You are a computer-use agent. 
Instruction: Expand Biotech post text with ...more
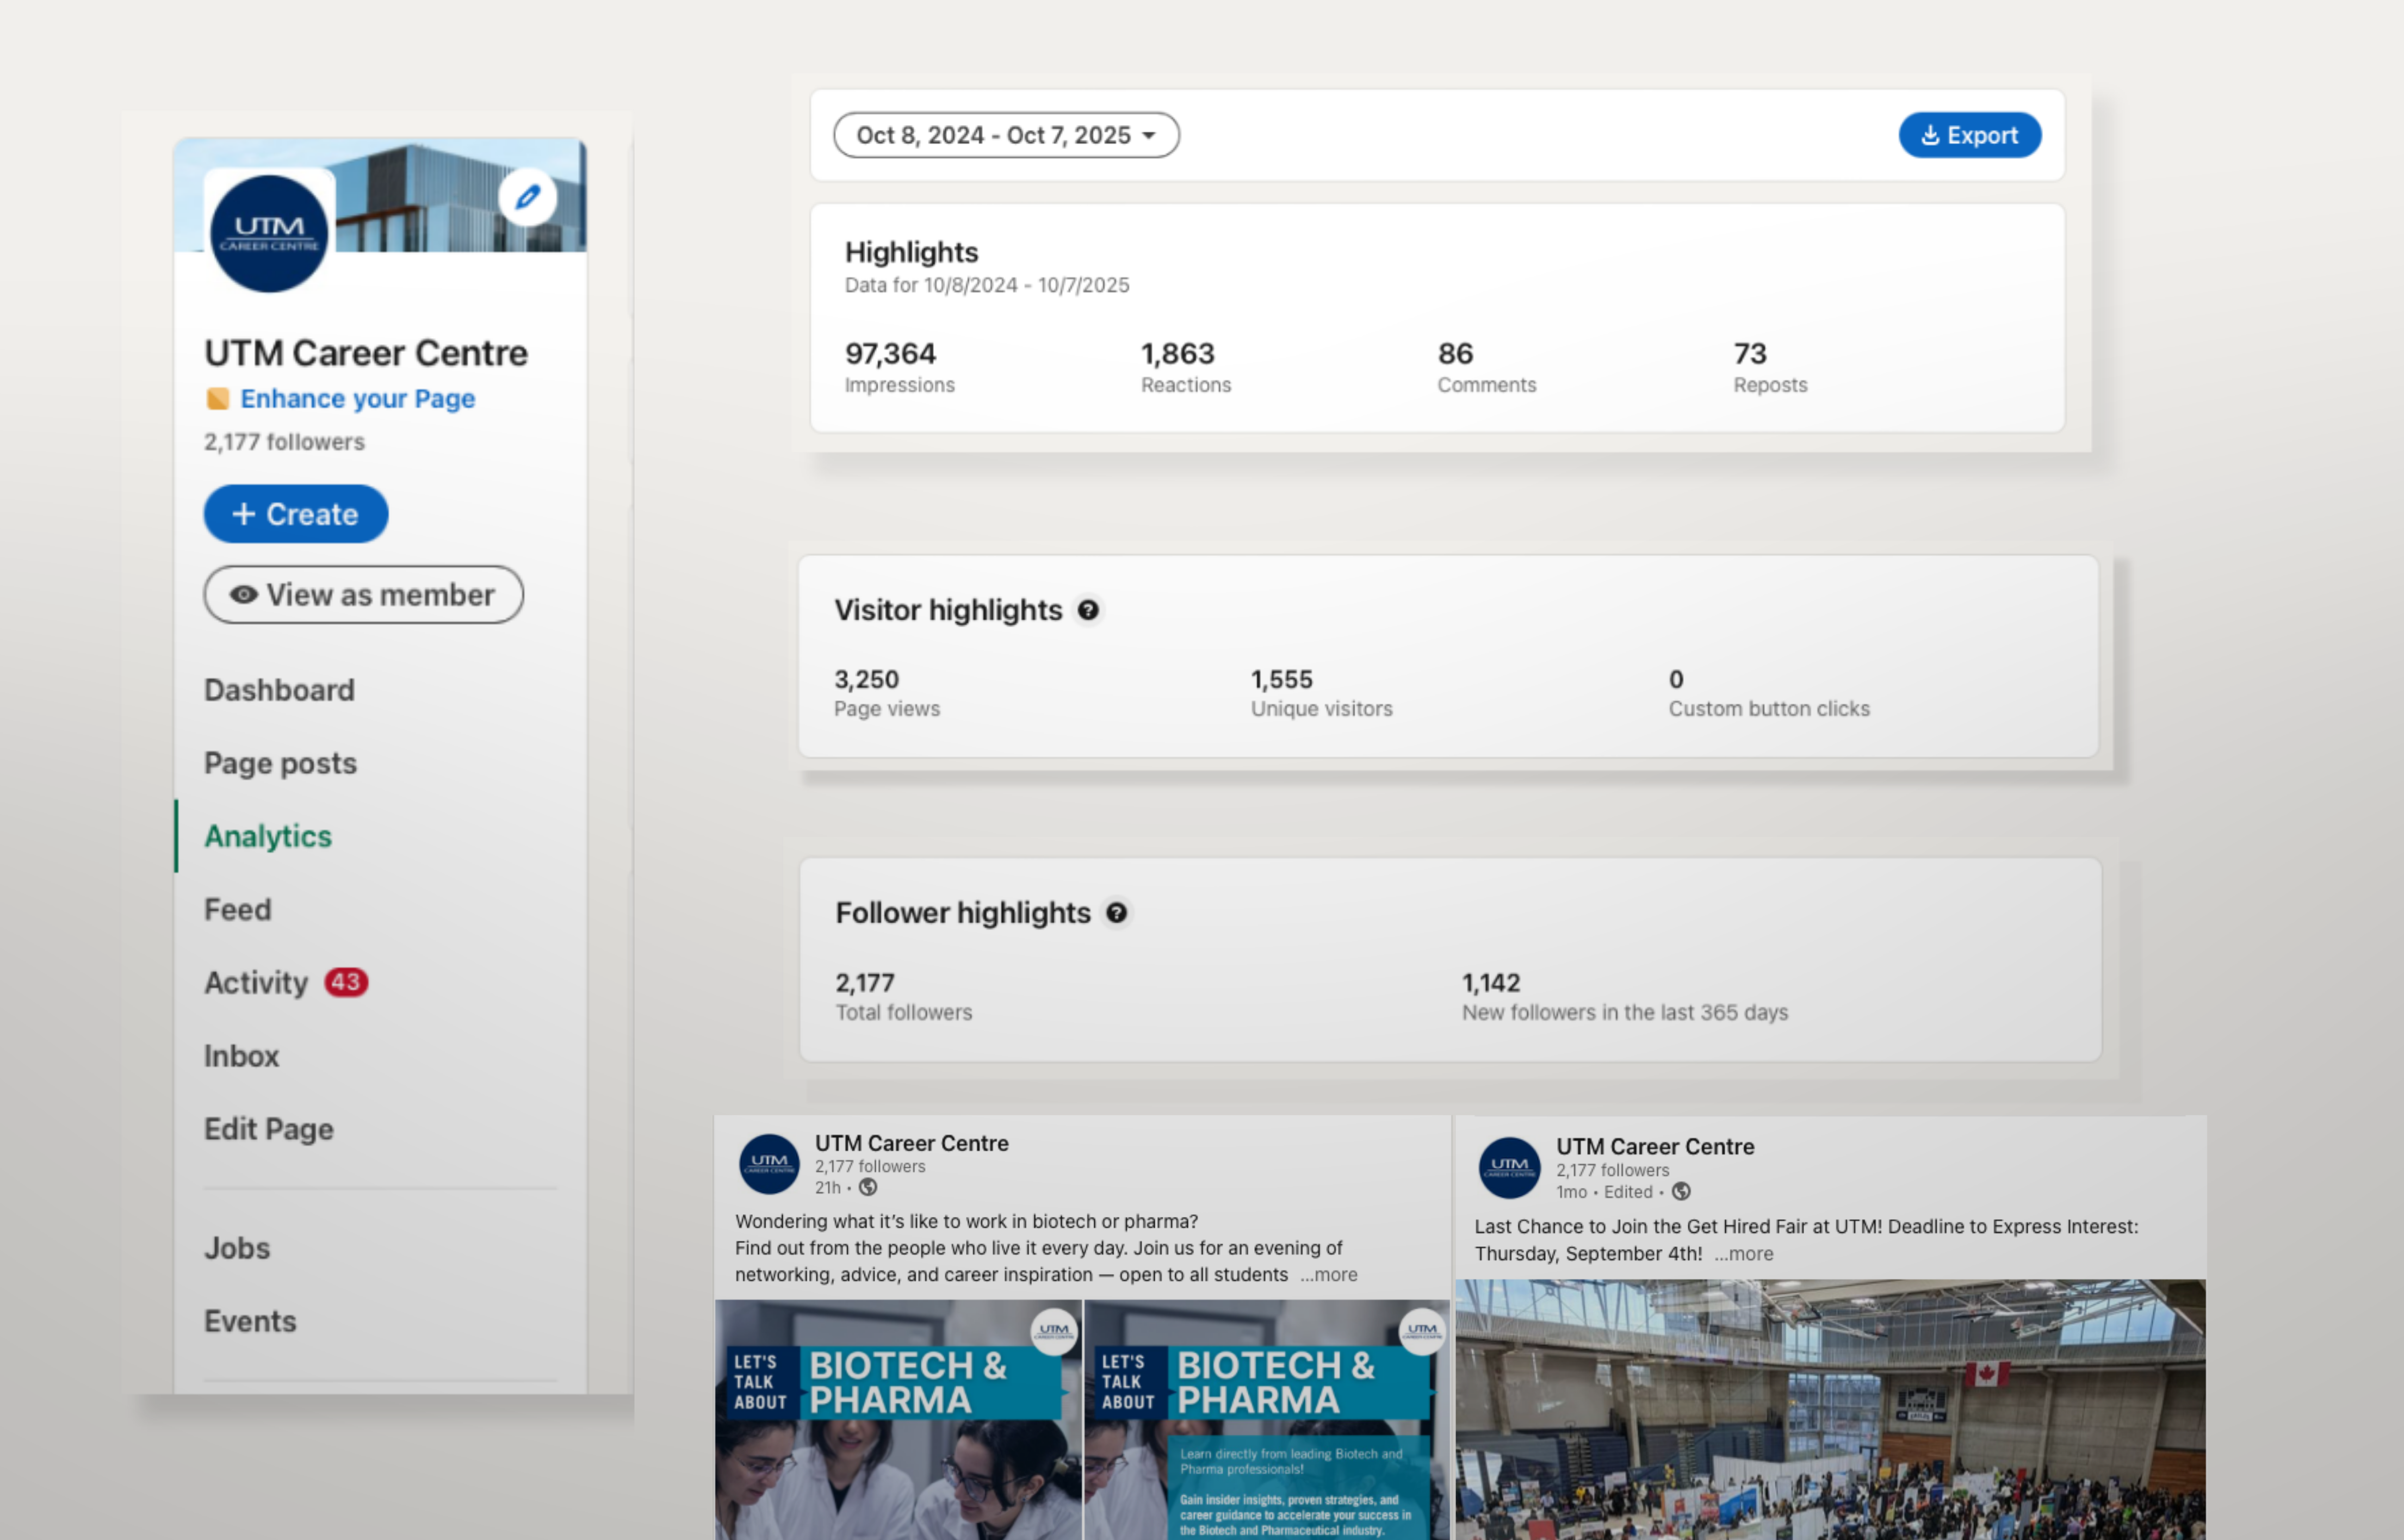1329,1275
